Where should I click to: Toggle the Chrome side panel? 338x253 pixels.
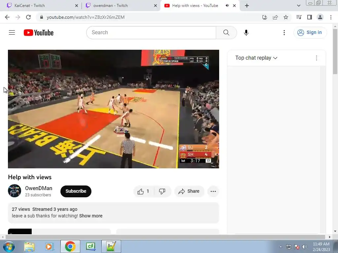point(310,17)
